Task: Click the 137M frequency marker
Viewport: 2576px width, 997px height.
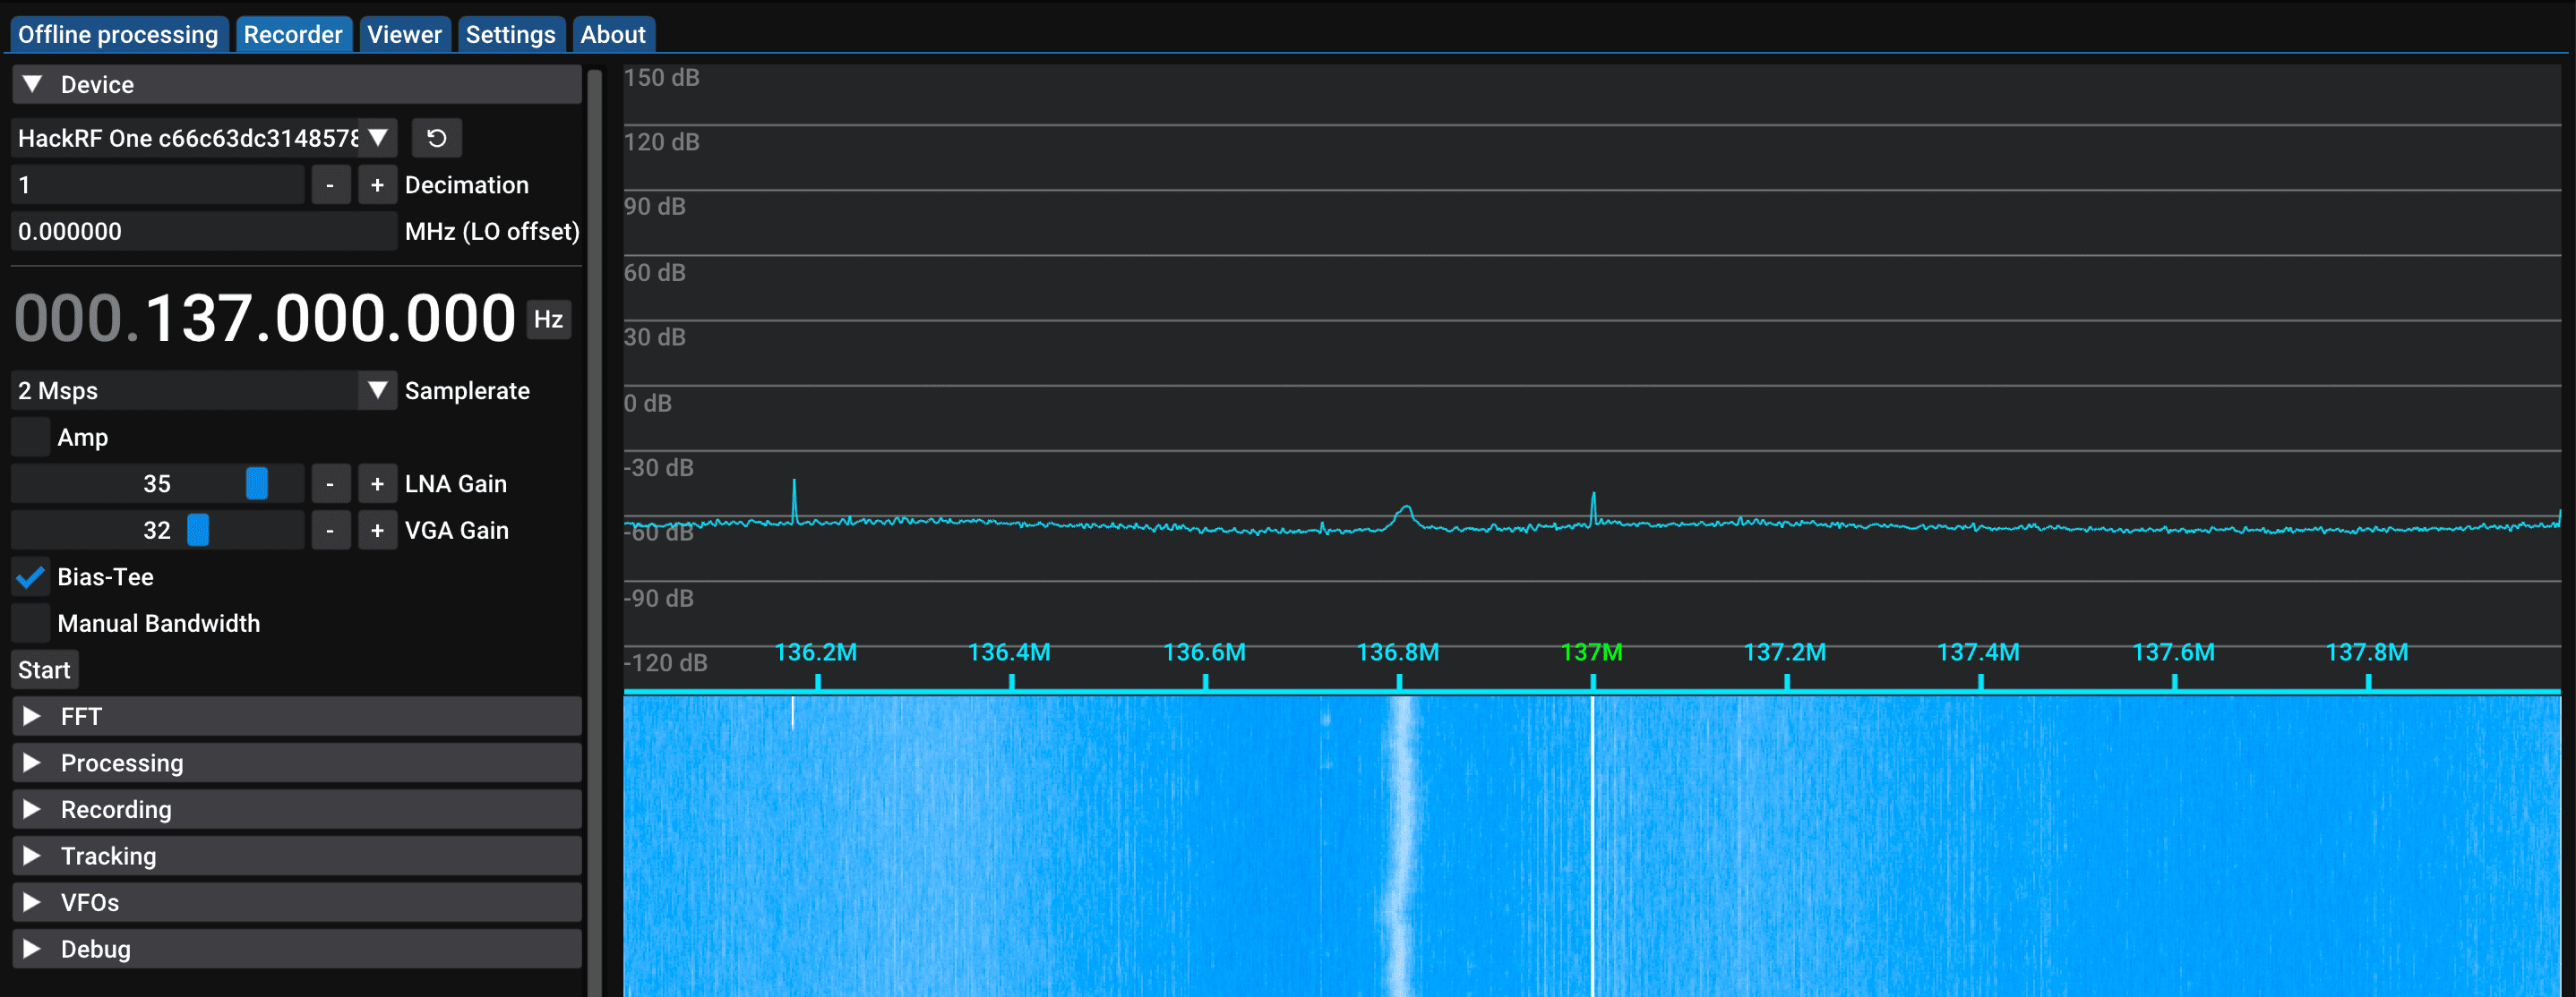Action: [x=1592, y=652]
